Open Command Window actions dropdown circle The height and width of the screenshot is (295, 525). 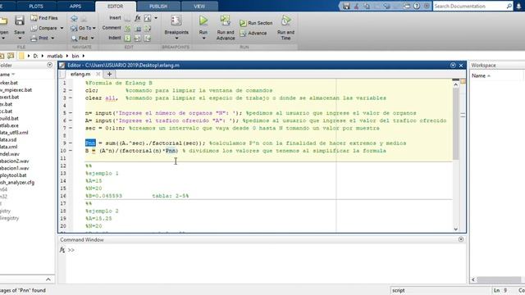point(461,239)
